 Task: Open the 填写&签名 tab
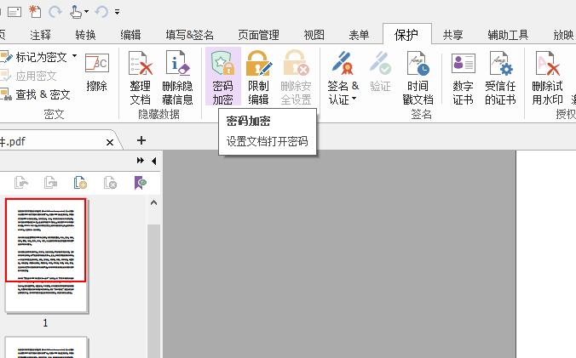point(189,35)
